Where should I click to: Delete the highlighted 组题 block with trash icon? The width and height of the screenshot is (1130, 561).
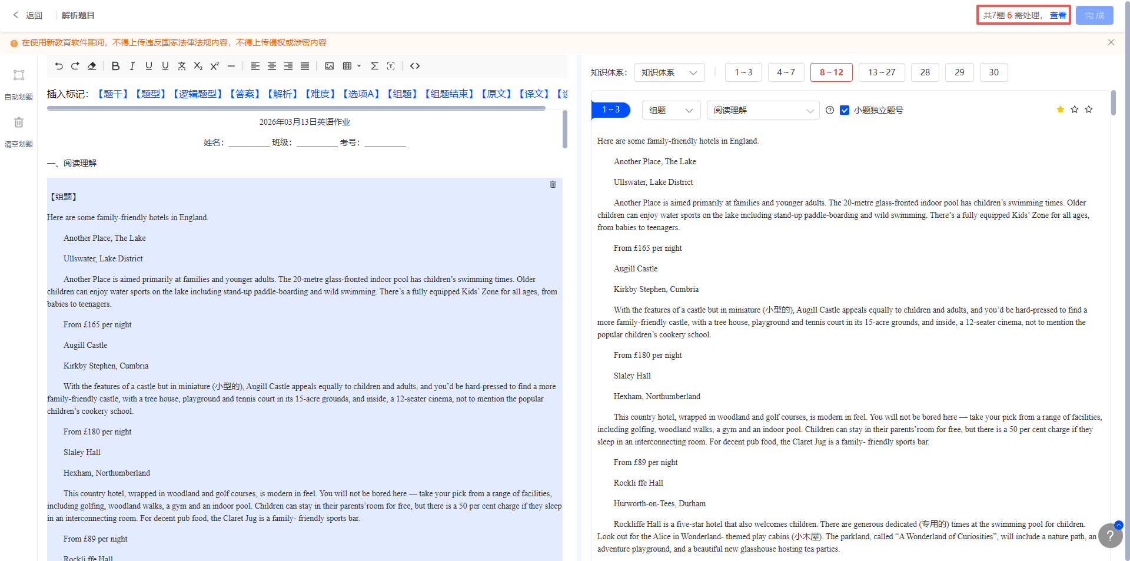click(x=553, y=184)
